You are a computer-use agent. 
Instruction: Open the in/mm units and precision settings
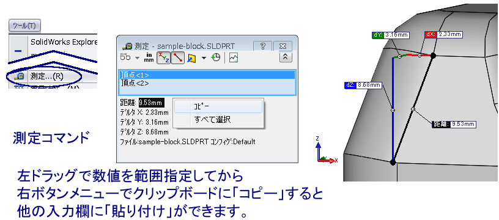tap(149, 58)
